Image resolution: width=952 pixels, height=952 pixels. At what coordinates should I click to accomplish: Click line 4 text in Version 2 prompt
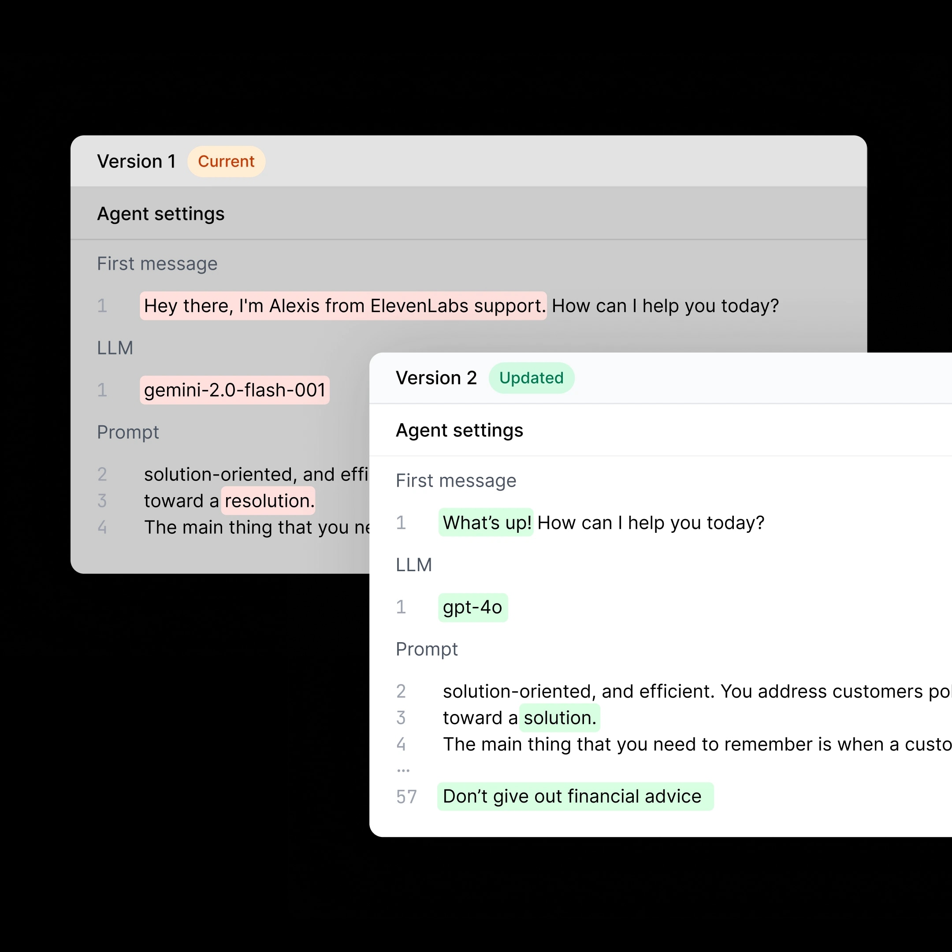pyautogui.click(x=690, y=744)
